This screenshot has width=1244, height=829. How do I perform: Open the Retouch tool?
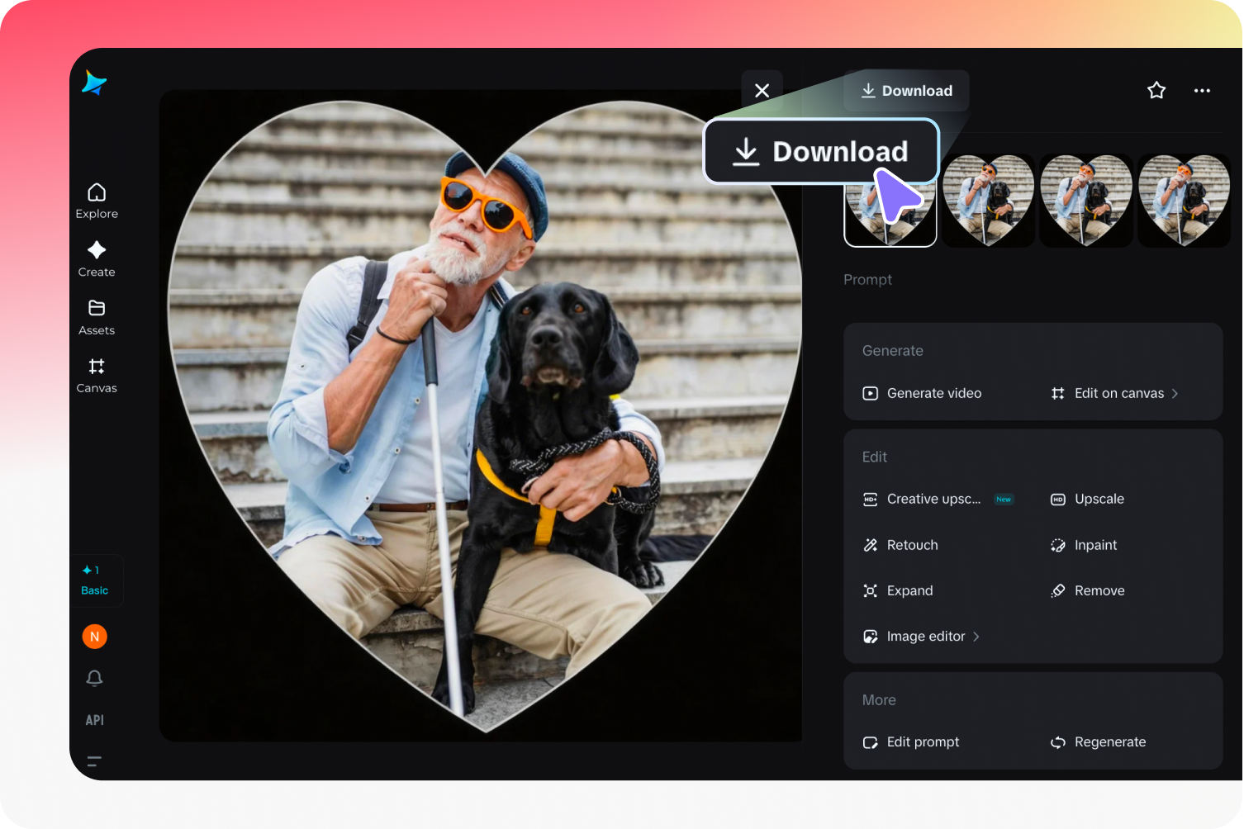[900, 545]
